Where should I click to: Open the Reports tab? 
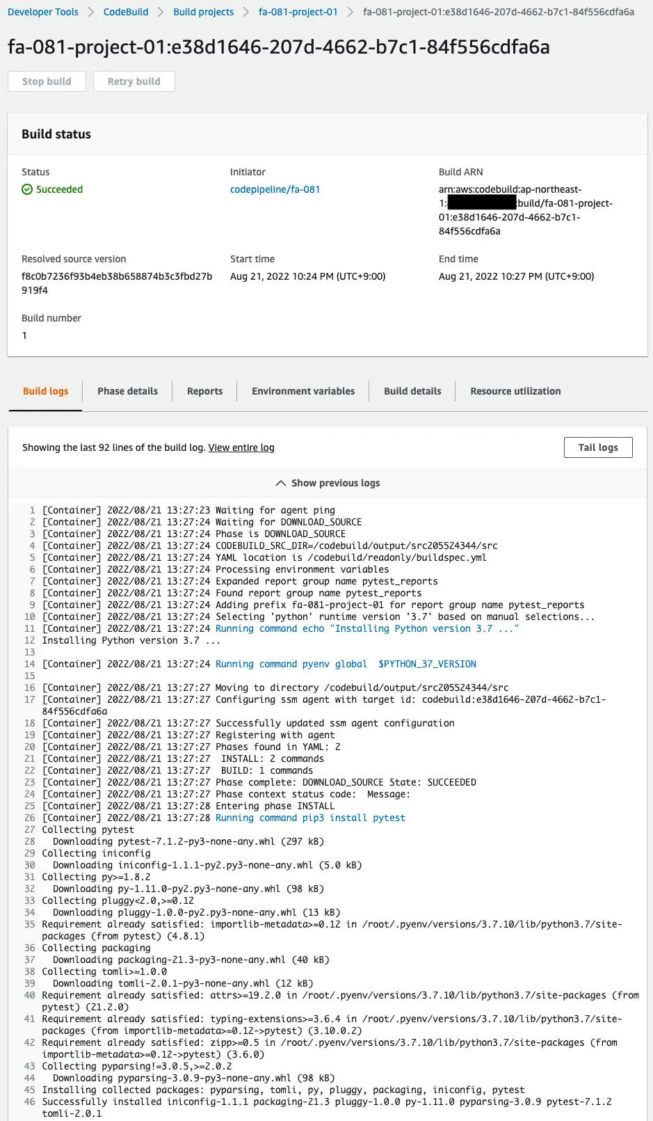point(204,391)
